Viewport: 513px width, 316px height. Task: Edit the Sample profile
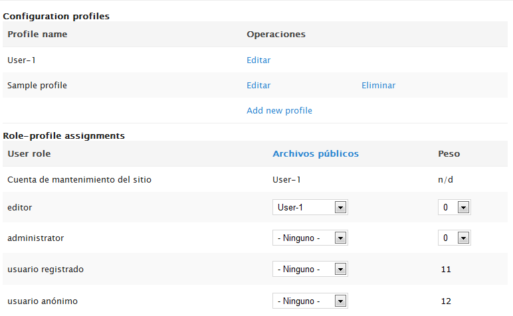[258, 85]
